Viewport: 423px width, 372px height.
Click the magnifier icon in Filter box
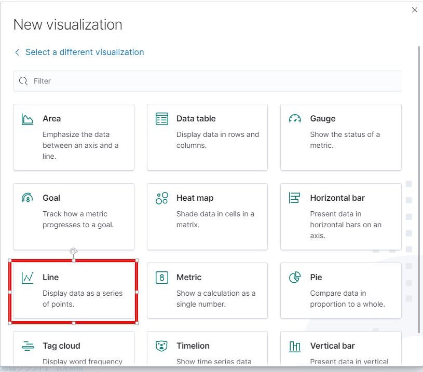(23, 81)
